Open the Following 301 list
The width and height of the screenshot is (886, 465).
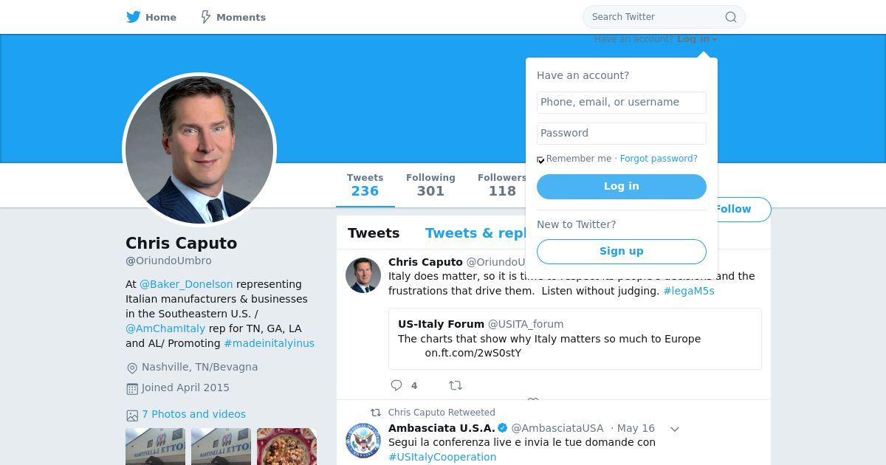[430, 185]
